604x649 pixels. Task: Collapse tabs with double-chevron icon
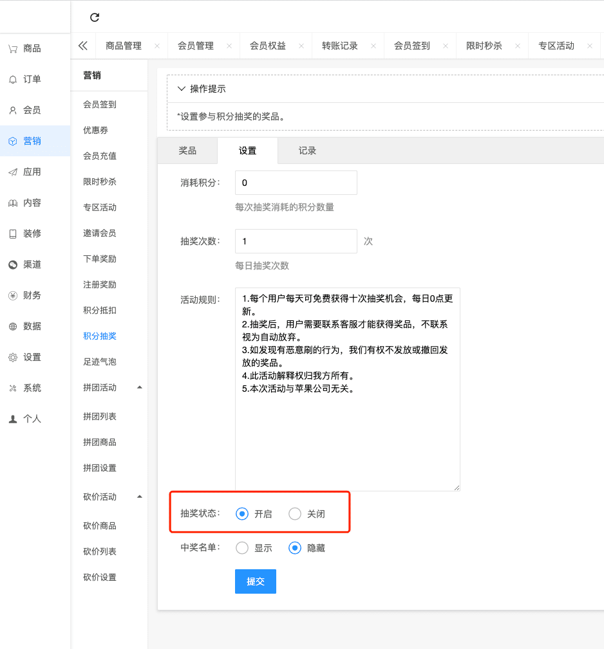pos(82,46)
